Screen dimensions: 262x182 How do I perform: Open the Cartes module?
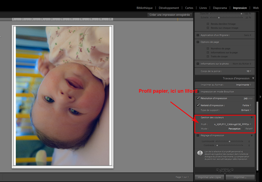(x=189, y=8)
